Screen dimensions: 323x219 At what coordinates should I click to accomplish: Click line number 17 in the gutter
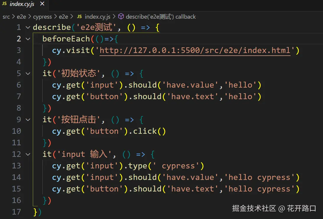click(x=16, y=212)
